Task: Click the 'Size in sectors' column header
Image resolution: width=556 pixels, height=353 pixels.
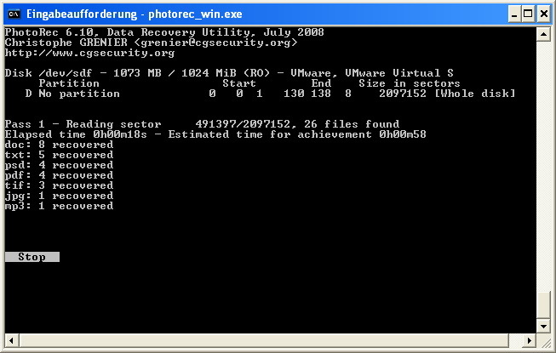Action: point(410,83)
